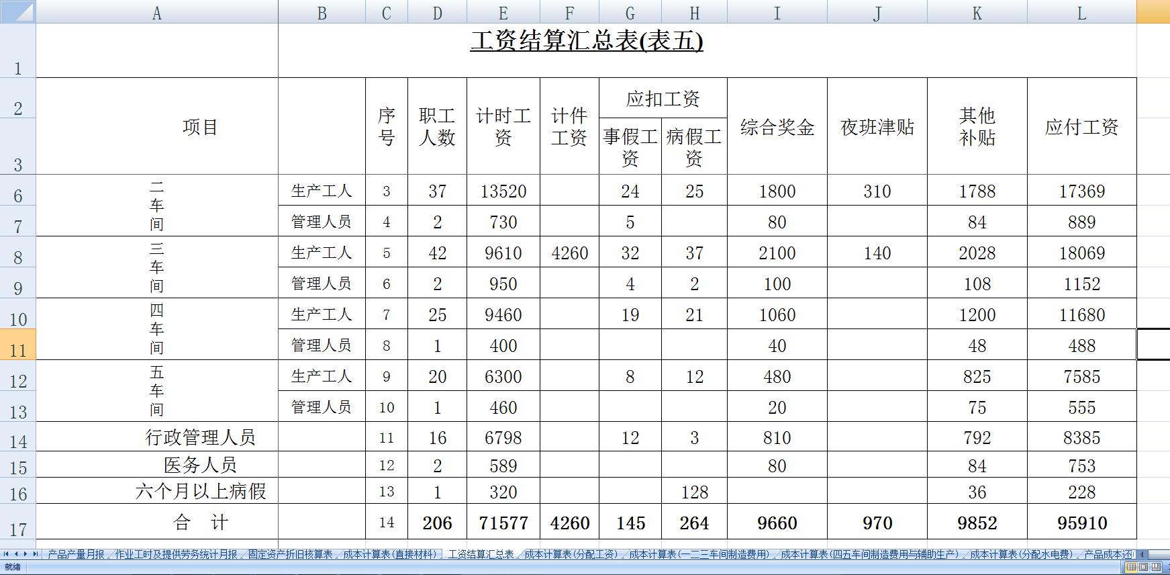Select total 计时工资 cell 71577
This screenshot has height=575, width=1170.
(x=503, y=522)
